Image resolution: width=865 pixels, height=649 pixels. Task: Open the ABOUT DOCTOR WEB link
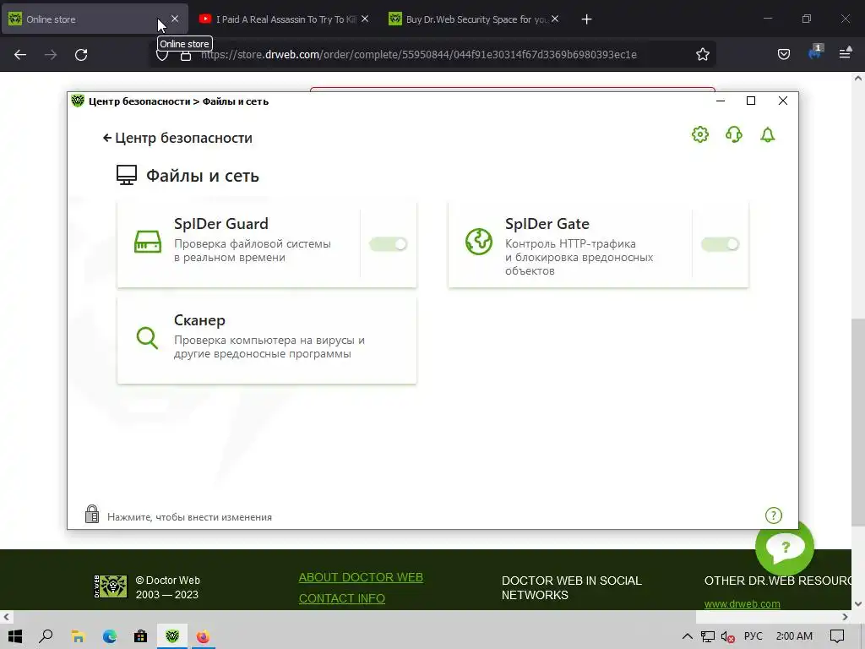pos(361,577)
